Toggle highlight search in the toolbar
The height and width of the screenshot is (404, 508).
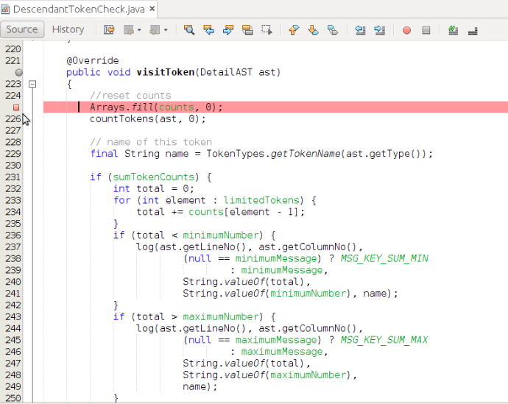pos(247,30)
